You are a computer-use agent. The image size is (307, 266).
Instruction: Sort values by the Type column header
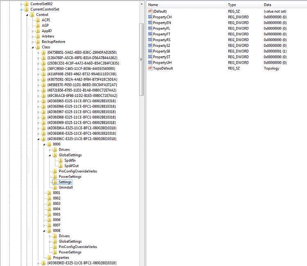click(244, 5)
